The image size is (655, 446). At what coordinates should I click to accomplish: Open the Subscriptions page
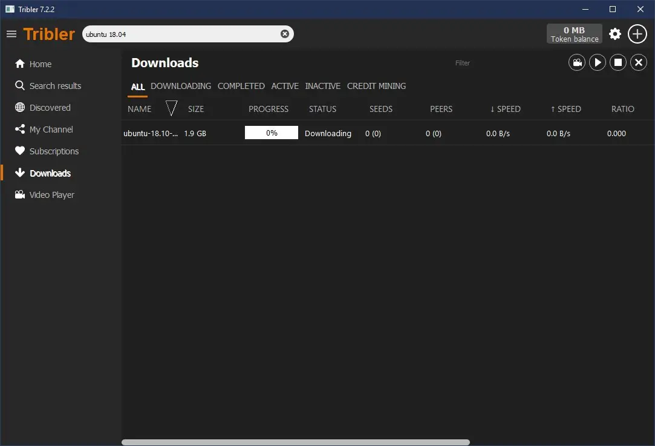pyautogui.click(x=54, y=151)
